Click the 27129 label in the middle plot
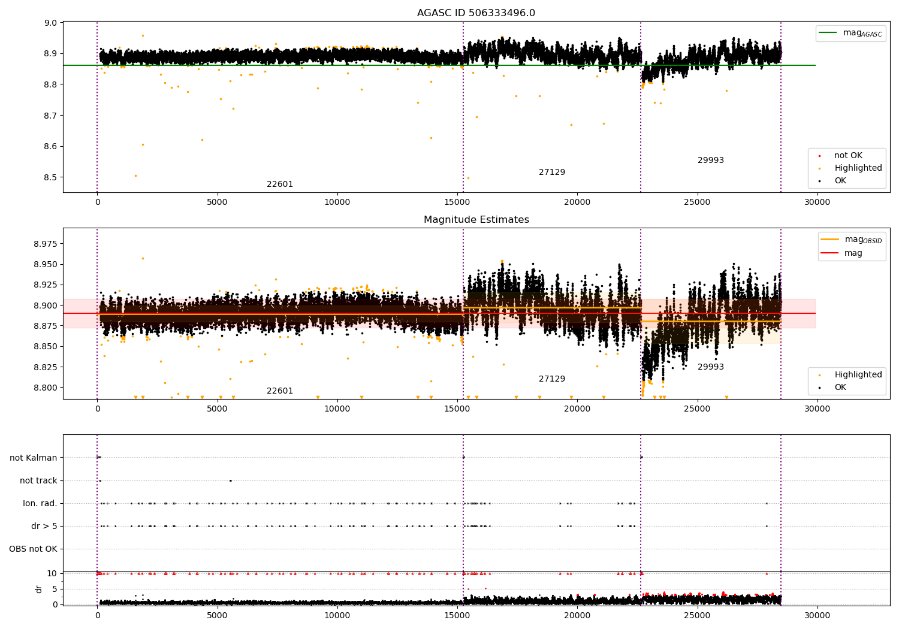This screenshot has height=629, width=899. (552, 379)
